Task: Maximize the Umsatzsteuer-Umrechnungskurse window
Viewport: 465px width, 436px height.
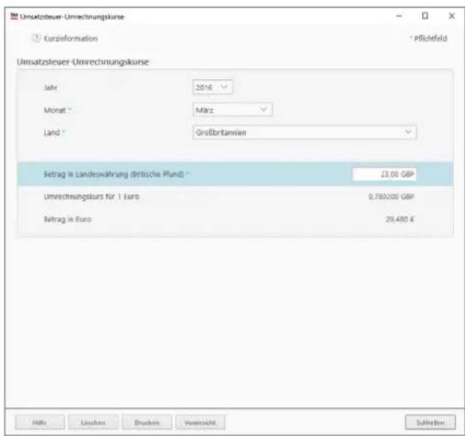Action: tap(425, 16)
